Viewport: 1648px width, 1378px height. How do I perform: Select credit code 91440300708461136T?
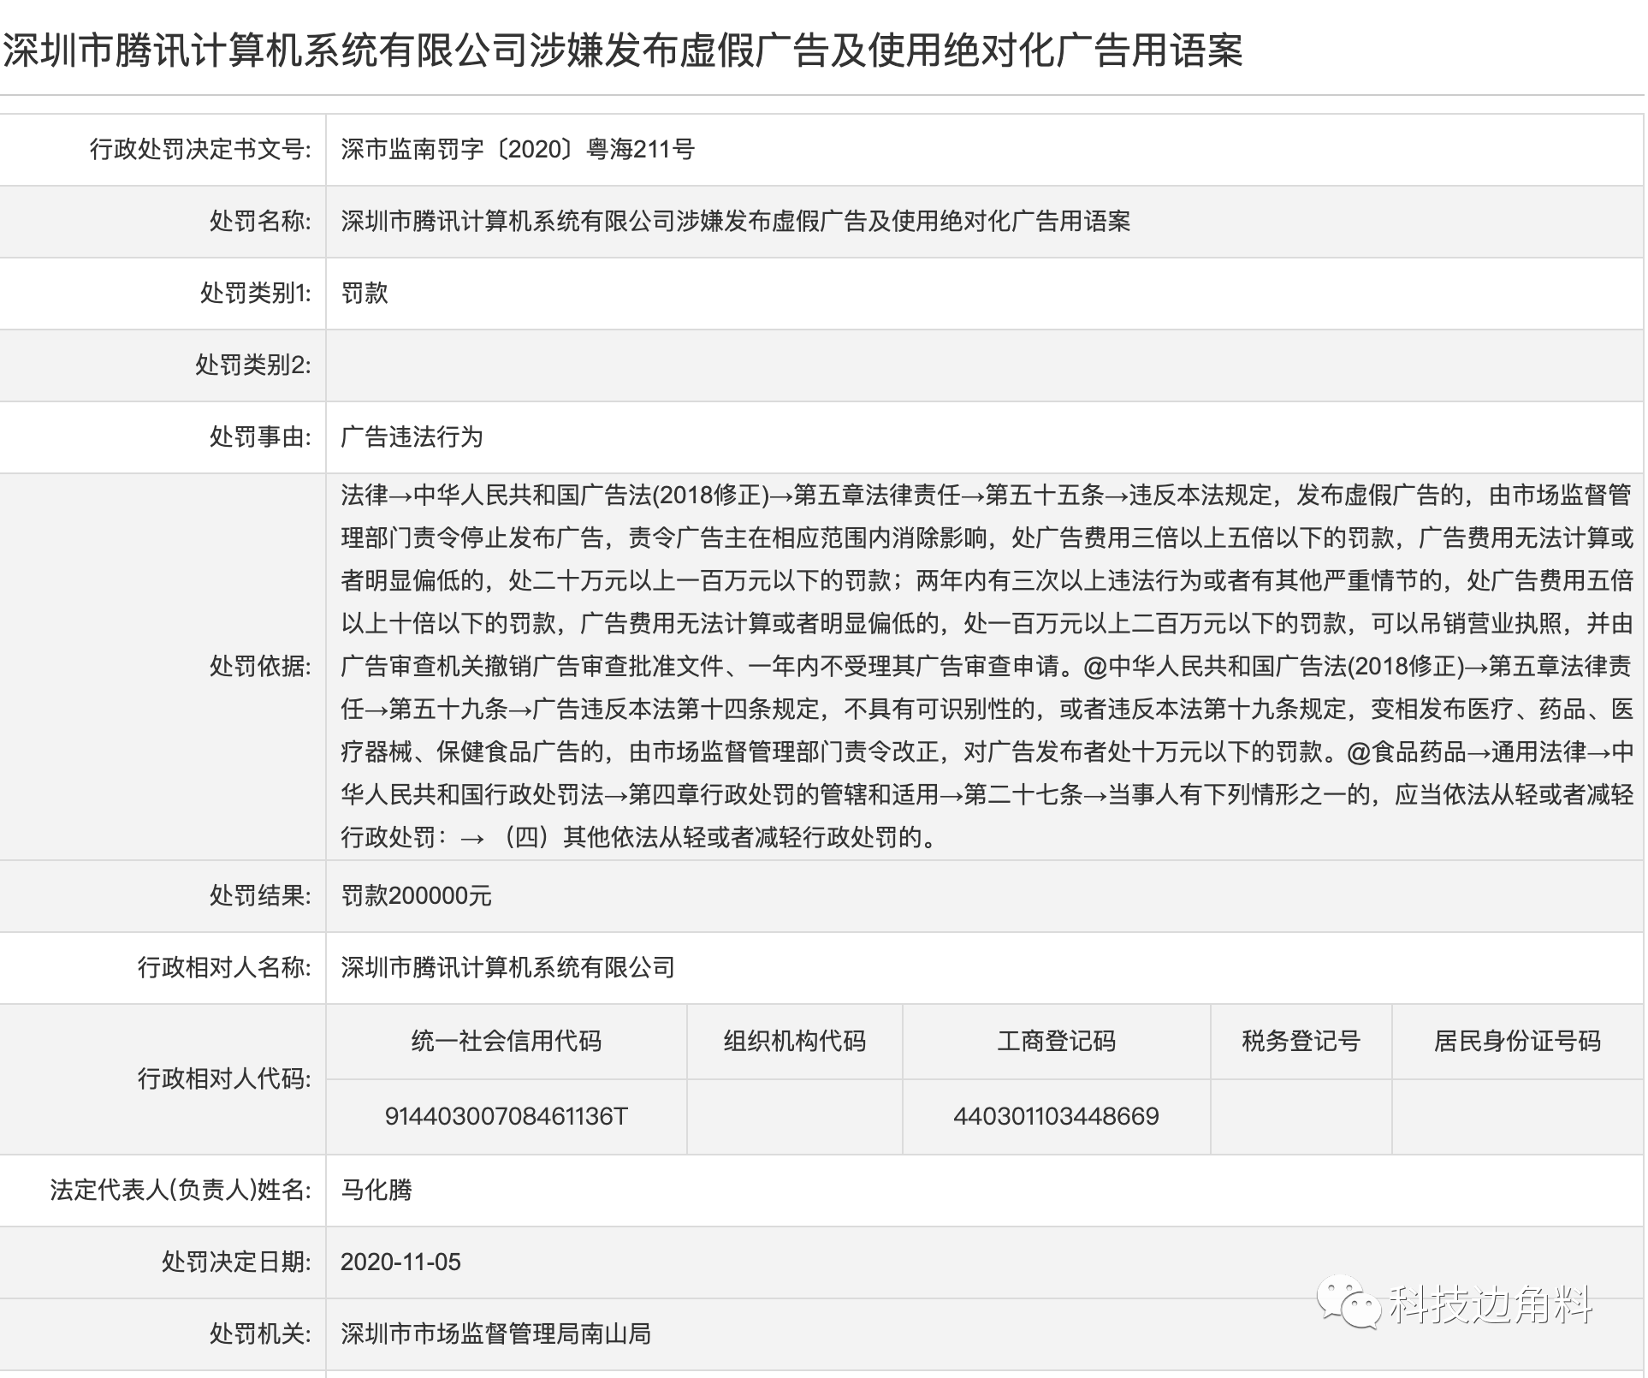(507, 1117)
